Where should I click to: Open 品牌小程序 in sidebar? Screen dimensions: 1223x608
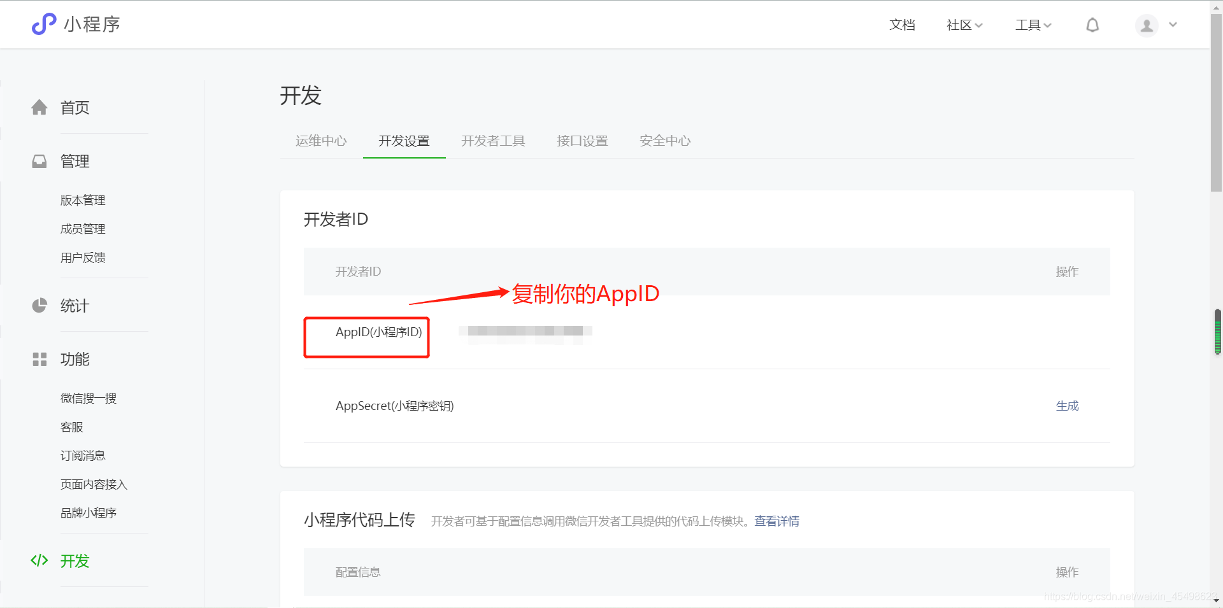(x=89, y=513)
